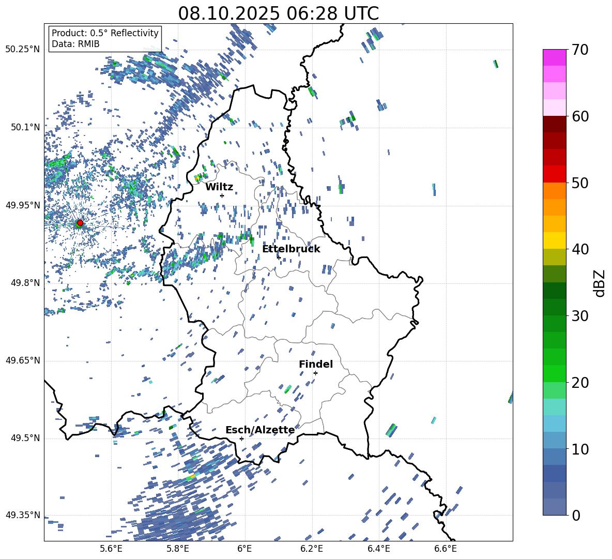Viewport: 612px width, 559px height.
Task: Pick the bright green swatch above 20 dBZ
Action: [x=555, y=373]
